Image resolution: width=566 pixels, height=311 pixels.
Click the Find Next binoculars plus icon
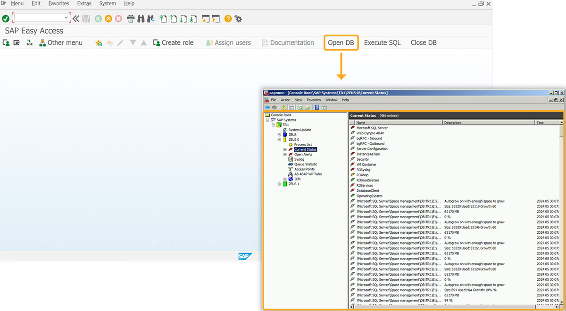point(151,18)
